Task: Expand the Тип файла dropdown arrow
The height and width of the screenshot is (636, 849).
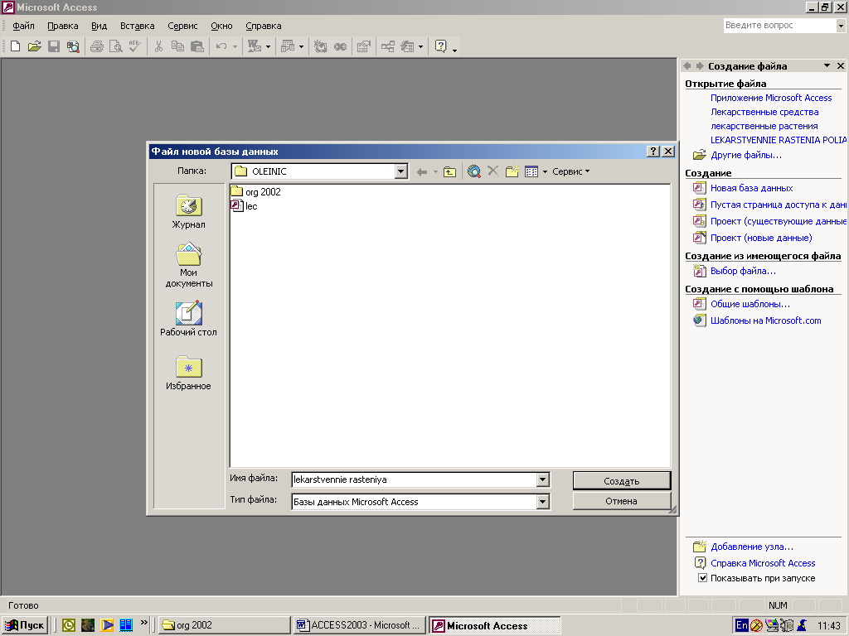Action: [x=542, y=502]
